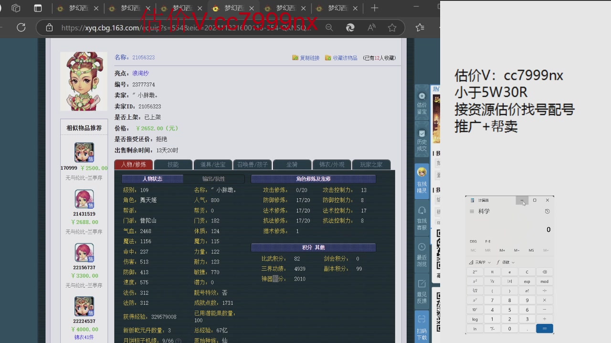Image resolution: width=611 pixels, height=343 pixels.
Task: Toggle F-E notation in calculator
Action: pos(488,242)
